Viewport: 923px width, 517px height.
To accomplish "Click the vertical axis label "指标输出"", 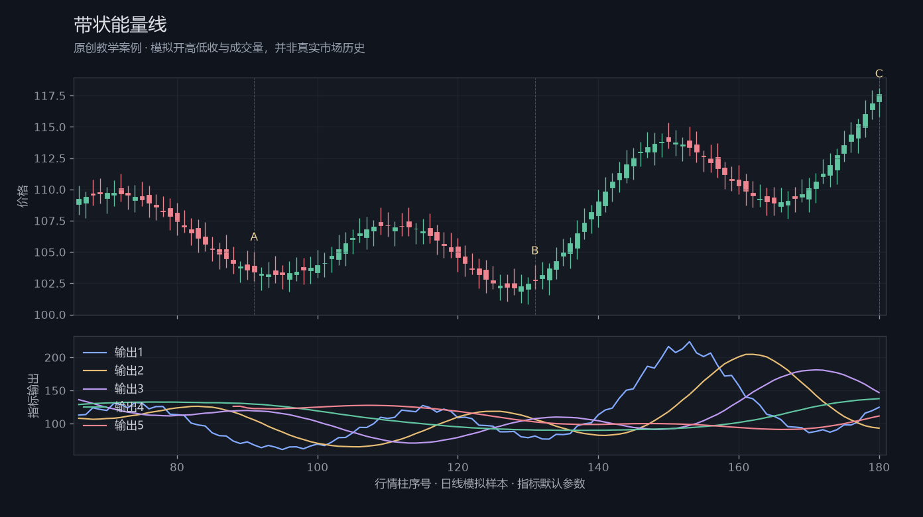I will (34, 396).
